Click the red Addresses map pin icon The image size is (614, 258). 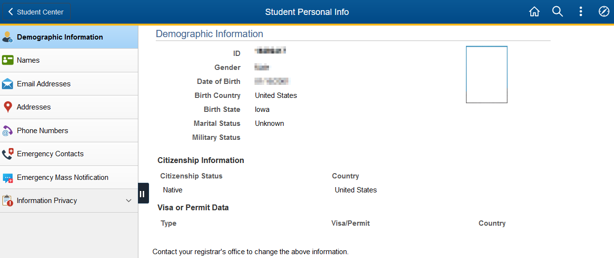pyautogui.click(x=7, y=107)
